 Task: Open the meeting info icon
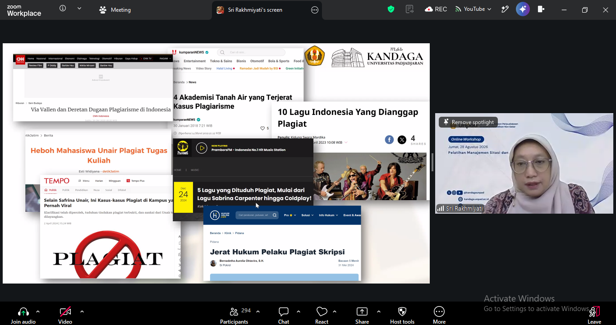[x=63, y=9]
